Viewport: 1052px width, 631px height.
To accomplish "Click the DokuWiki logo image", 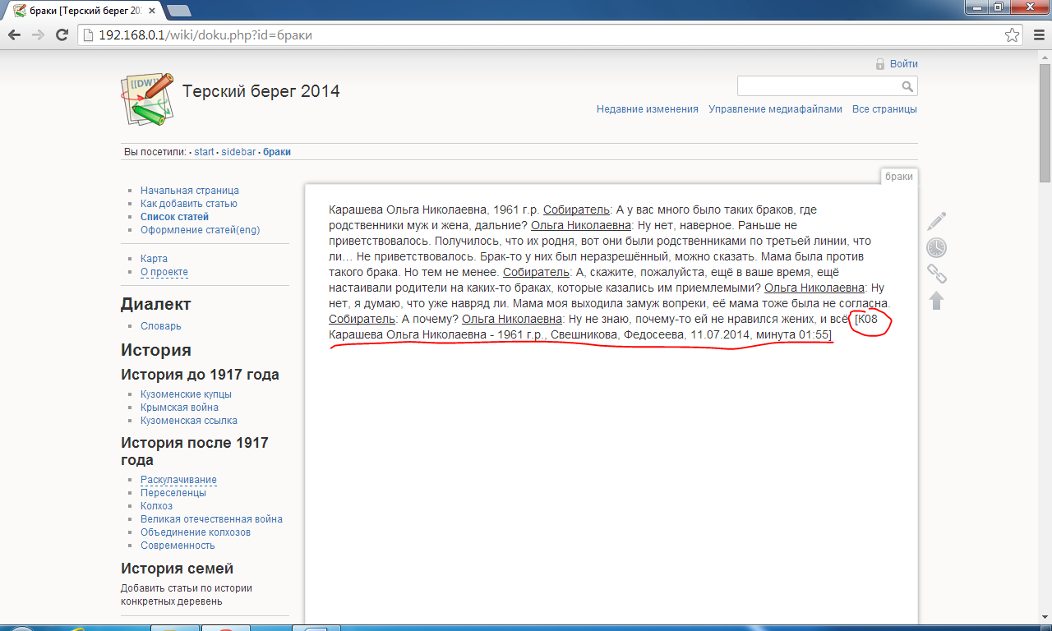I will click(148, 98).
